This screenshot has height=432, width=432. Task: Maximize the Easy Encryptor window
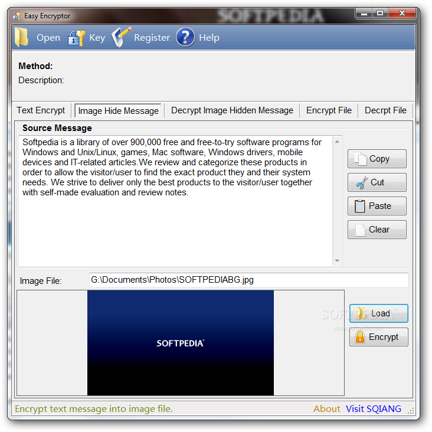click(380, 13)
